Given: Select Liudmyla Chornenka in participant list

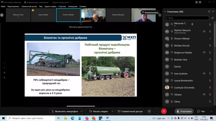Looking at the screenshot, I should (x=188, y=87).
